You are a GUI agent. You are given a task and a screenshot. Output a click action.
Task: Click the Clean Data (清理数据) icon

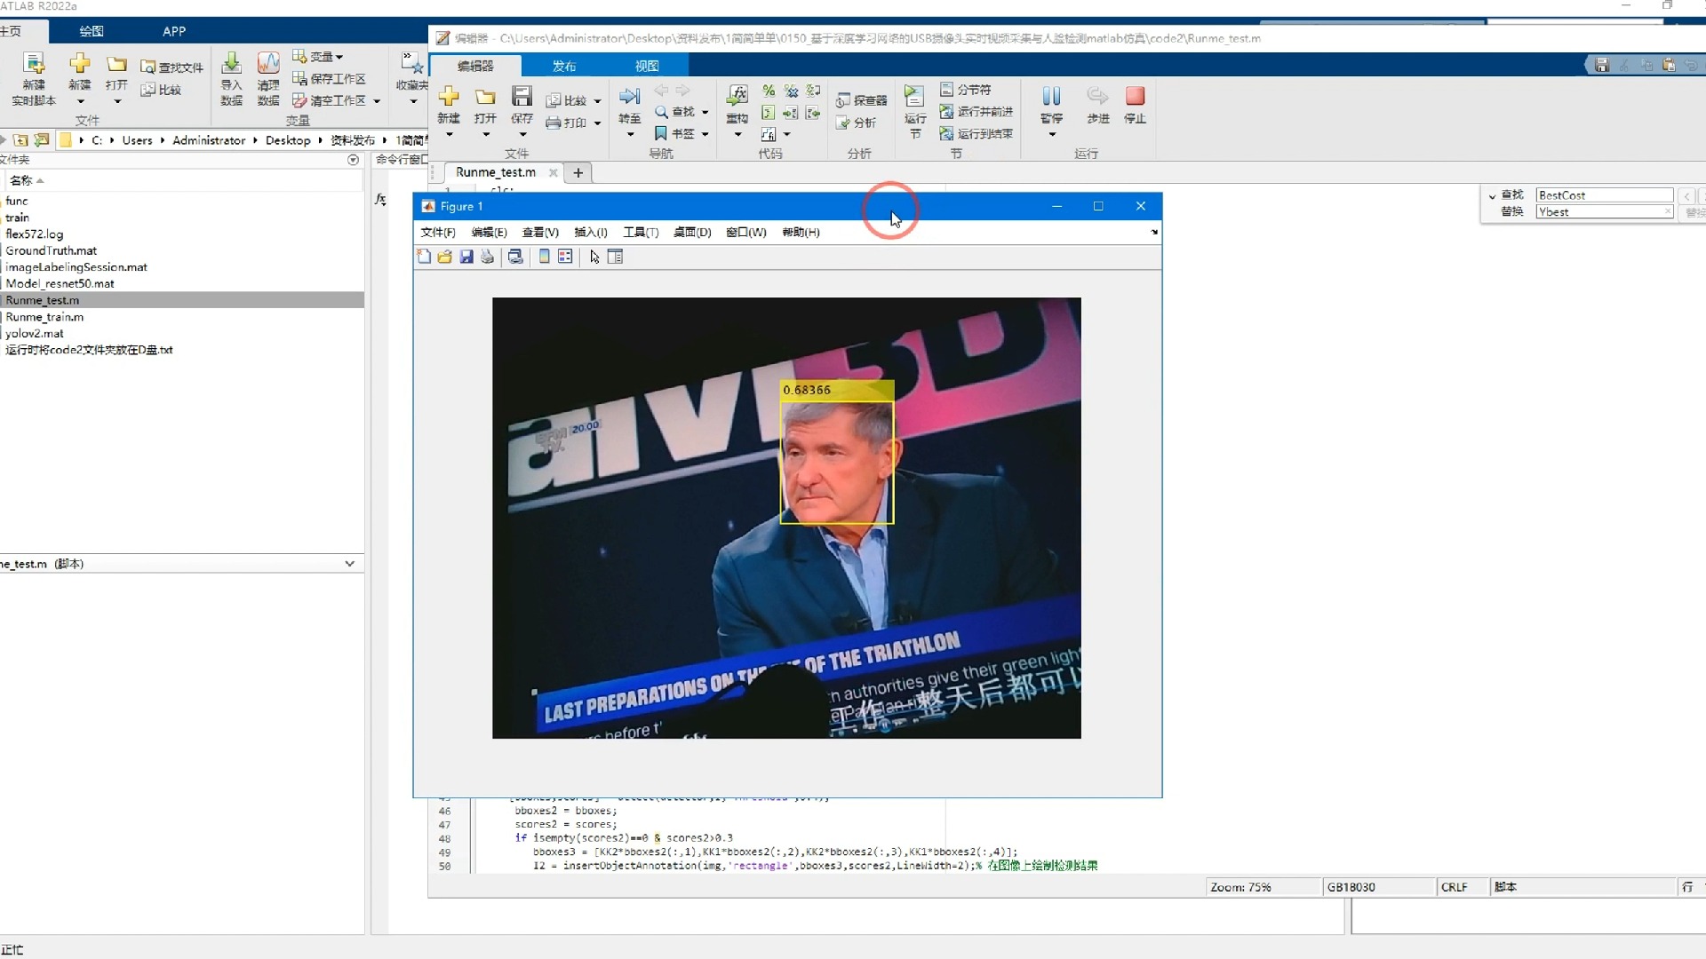coord(268,63)
